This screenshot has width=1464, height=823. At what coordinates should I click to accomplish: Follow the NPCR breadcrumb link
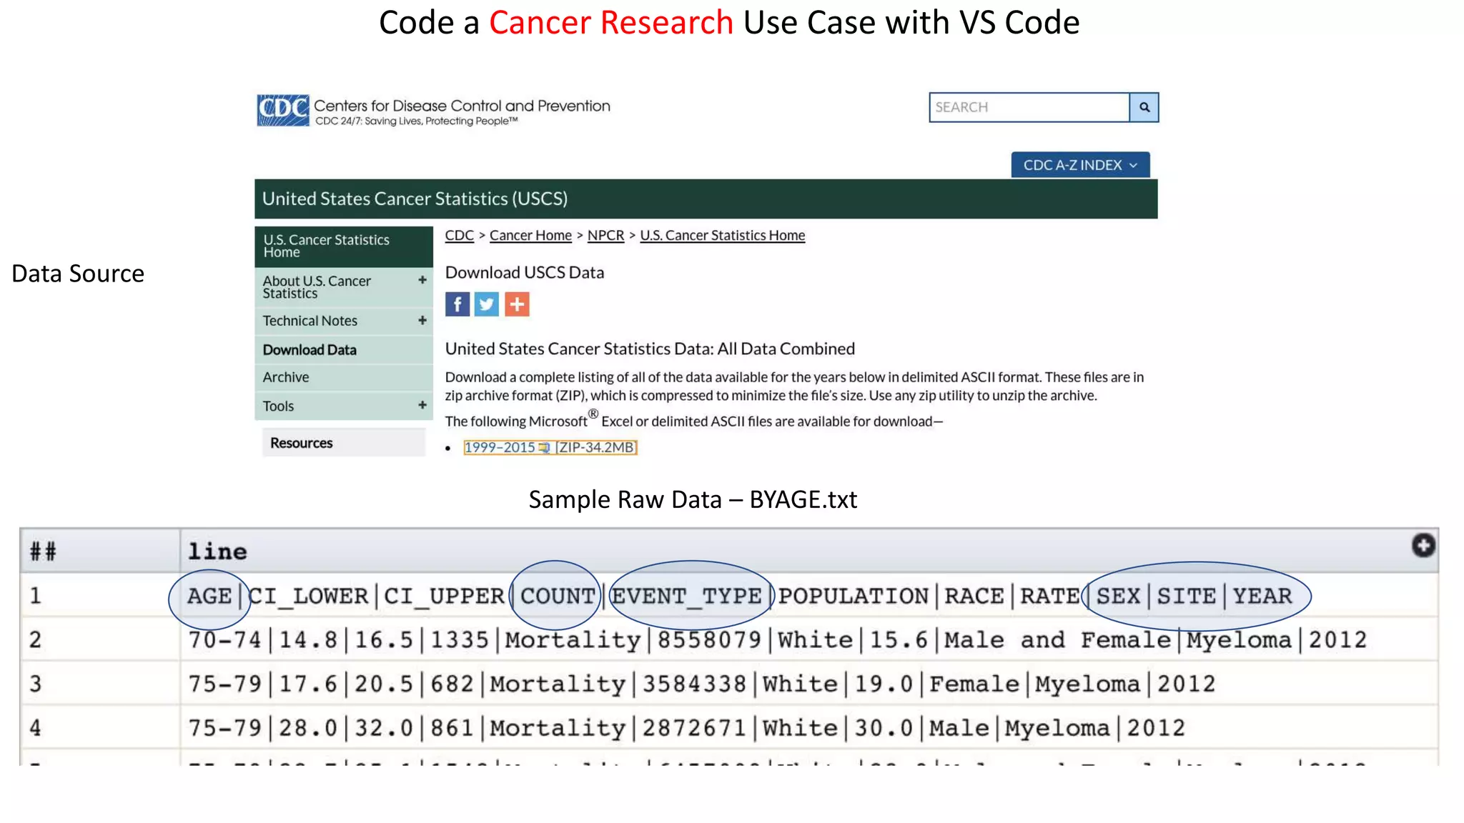tap(606, 236)
